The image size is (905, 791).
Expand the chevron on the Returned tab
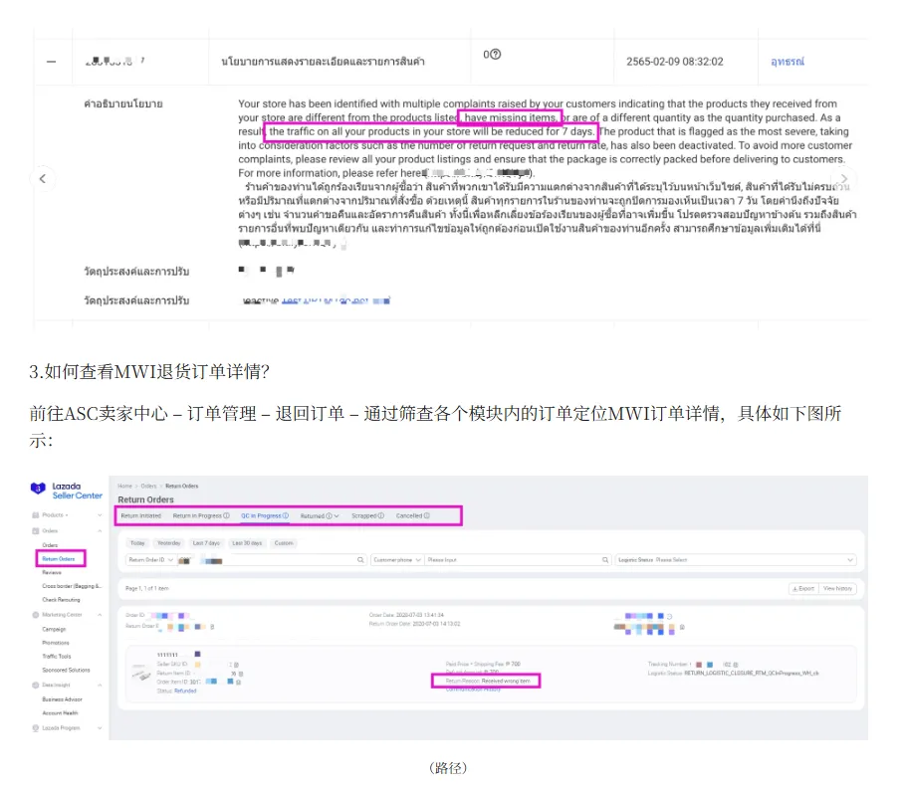[339, 515]
